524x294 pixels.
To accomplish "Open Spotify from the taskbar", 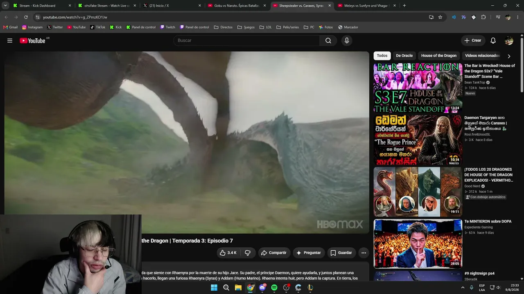I will point(274,287).
